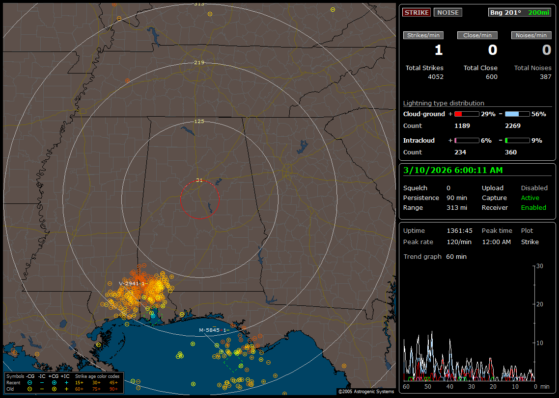Toggle the NOISE mode button
Viewport: 559px width, 398px height.
[447, 12]
